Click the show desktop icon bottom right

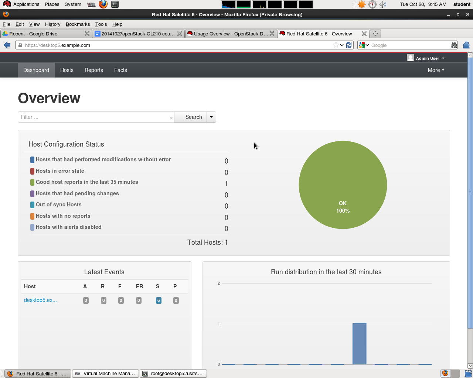click(x=468, y=374)
